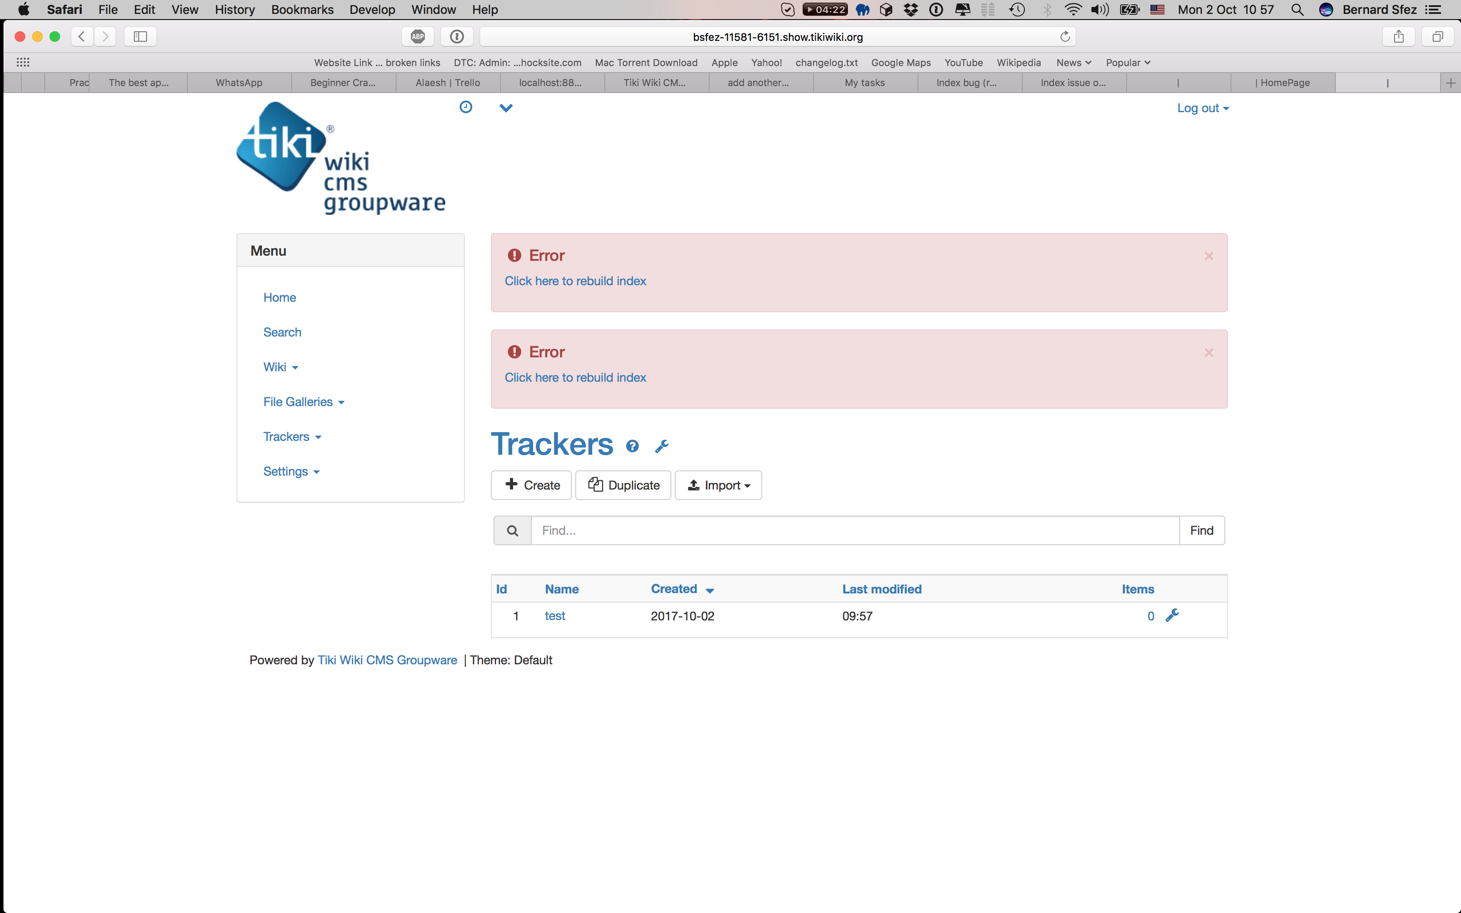Click the Find button
The width and height of the screenshot is (1461, 913).
tap(1201, 530)
